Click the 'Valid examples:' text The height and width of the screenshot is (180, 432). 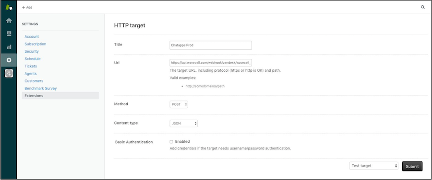coord(183,78)
